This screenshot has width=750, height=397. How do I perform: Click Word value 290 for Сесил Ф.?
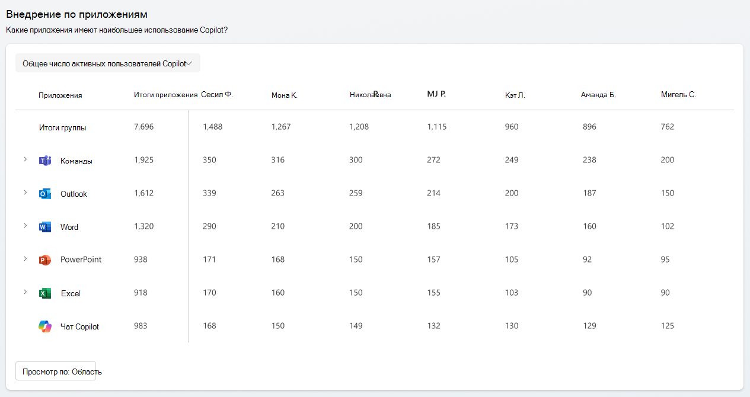coord(209,226)
